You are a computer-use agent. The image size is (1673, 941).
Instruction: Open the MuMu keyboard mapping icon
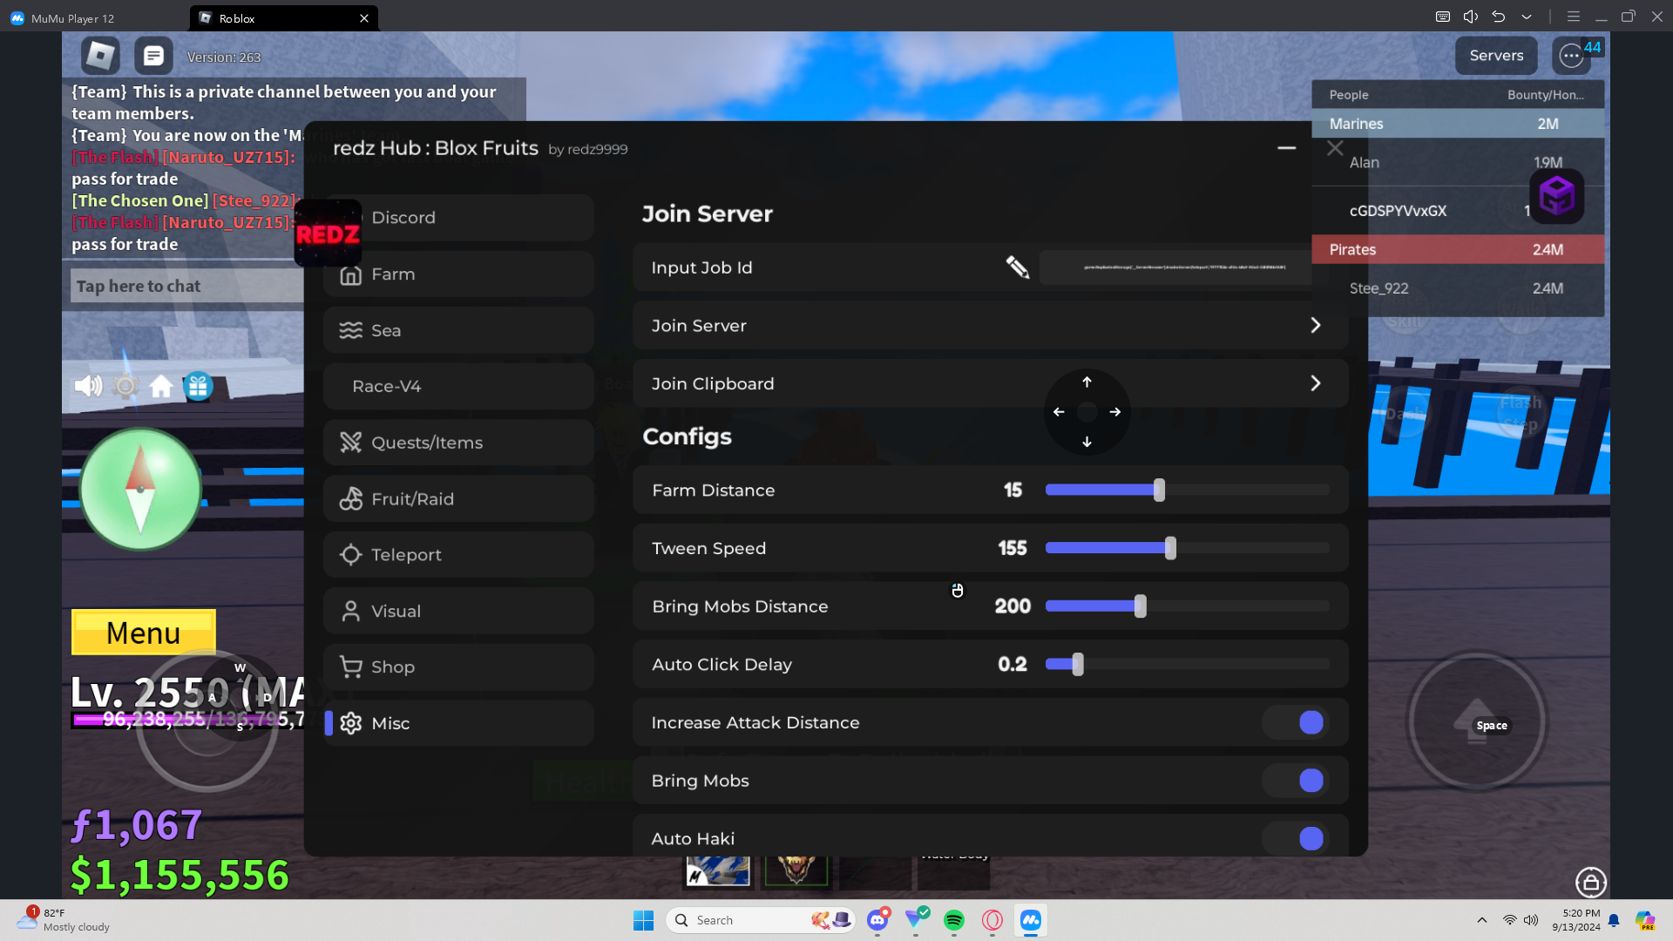1443,17
